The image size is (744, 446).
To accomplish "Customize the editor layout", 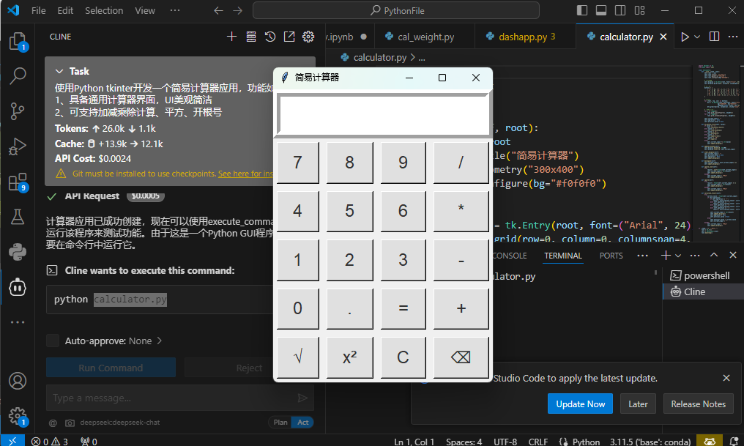I will (x=639, y=10).
